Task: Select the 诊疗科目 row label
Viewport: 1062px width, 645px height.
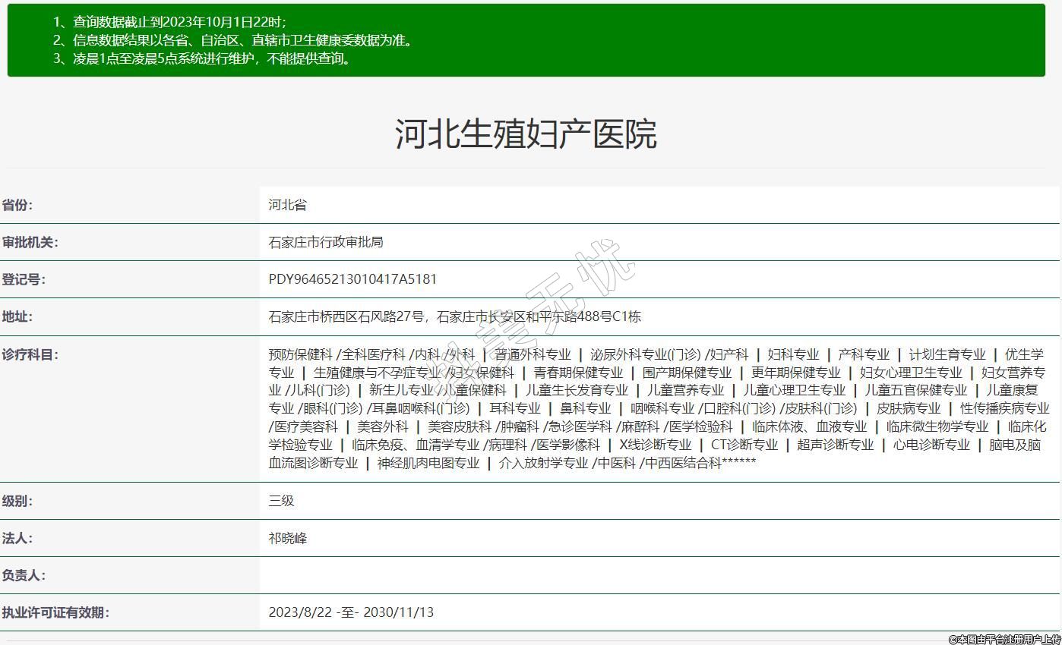Action: coord(30,354)
